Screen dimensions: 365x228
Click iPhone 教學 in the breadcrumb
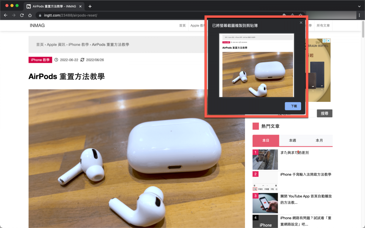click(78, 44)
